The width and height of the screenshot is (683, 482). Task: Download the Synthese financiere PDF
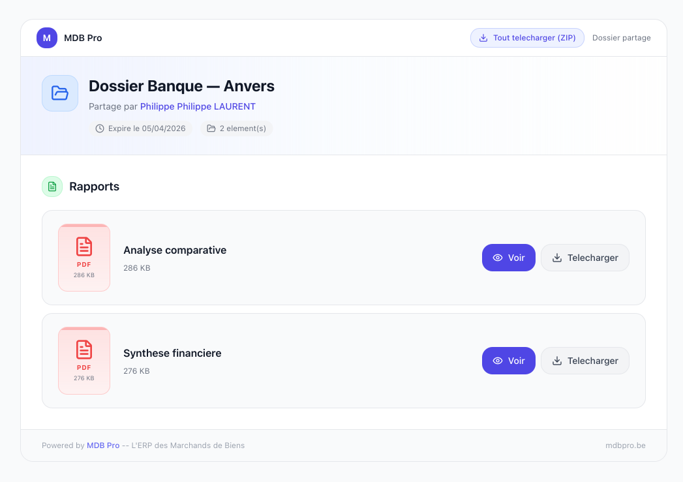click(x=585, y=360)
